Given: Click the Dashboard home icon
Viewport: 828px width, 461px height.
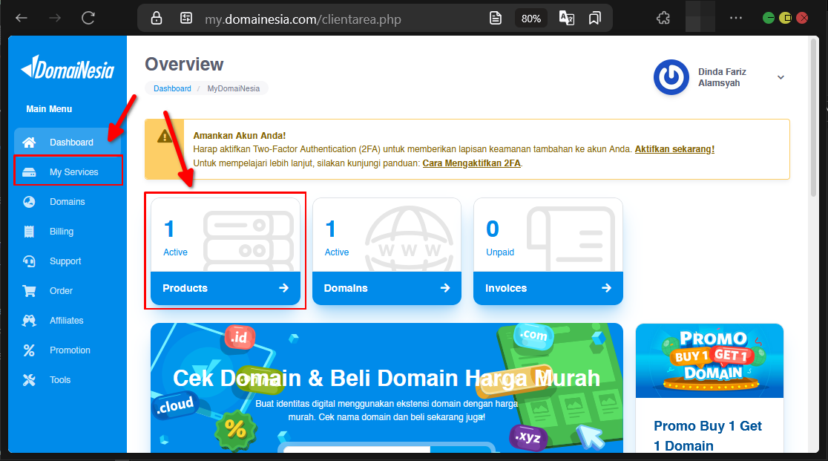Looking at the screenshot, I should coord(29,143).
